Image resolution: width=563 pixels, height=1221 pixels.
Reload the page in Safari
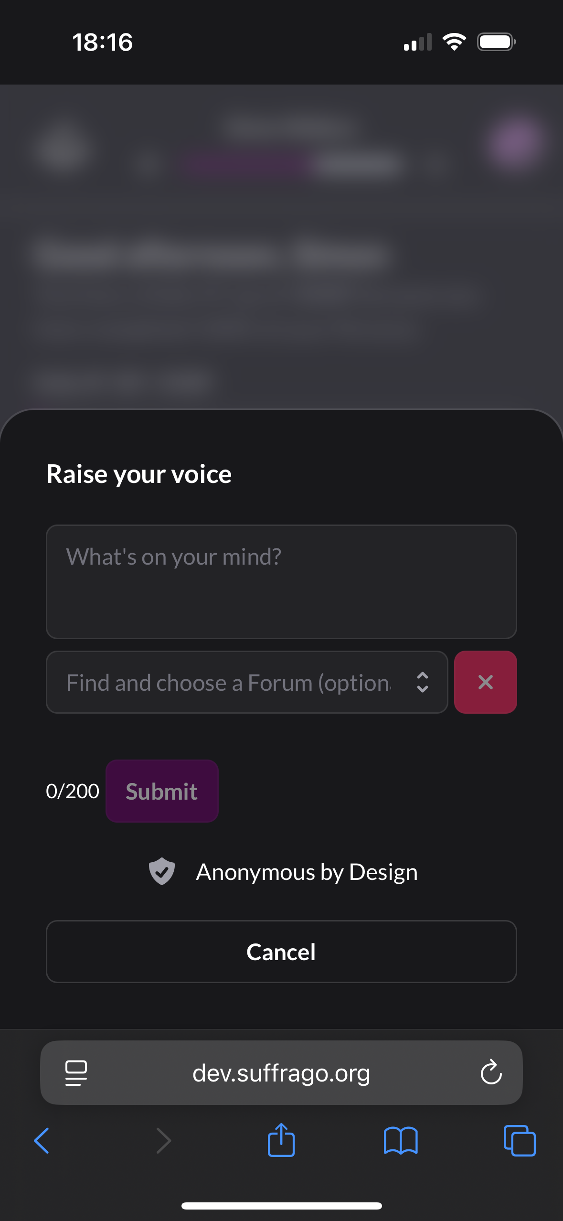[491, 1072]
